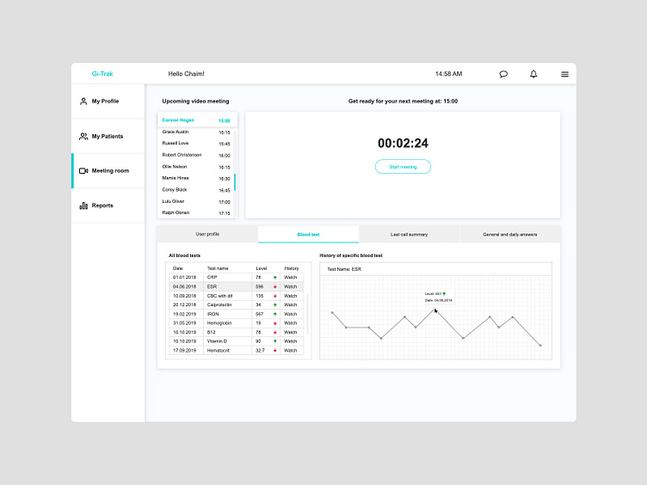Click the Reports bar chart icon
The image size is (647, 485).
tap(83, 206)
